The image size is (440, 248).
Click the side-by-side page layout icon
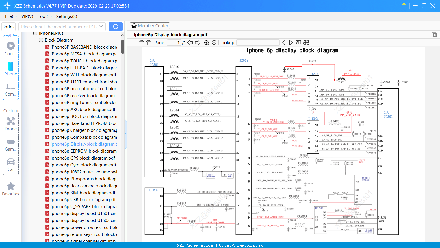pyautogui.click(x=132, y=42)
